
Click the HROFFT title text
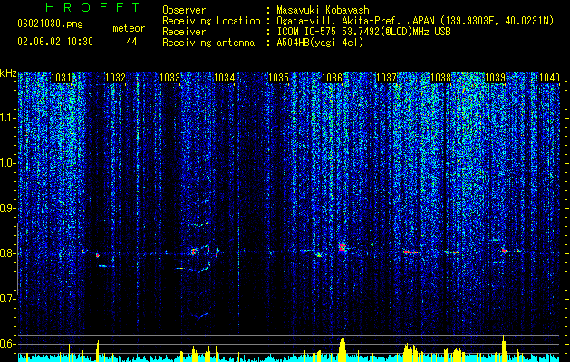[93, 7]
